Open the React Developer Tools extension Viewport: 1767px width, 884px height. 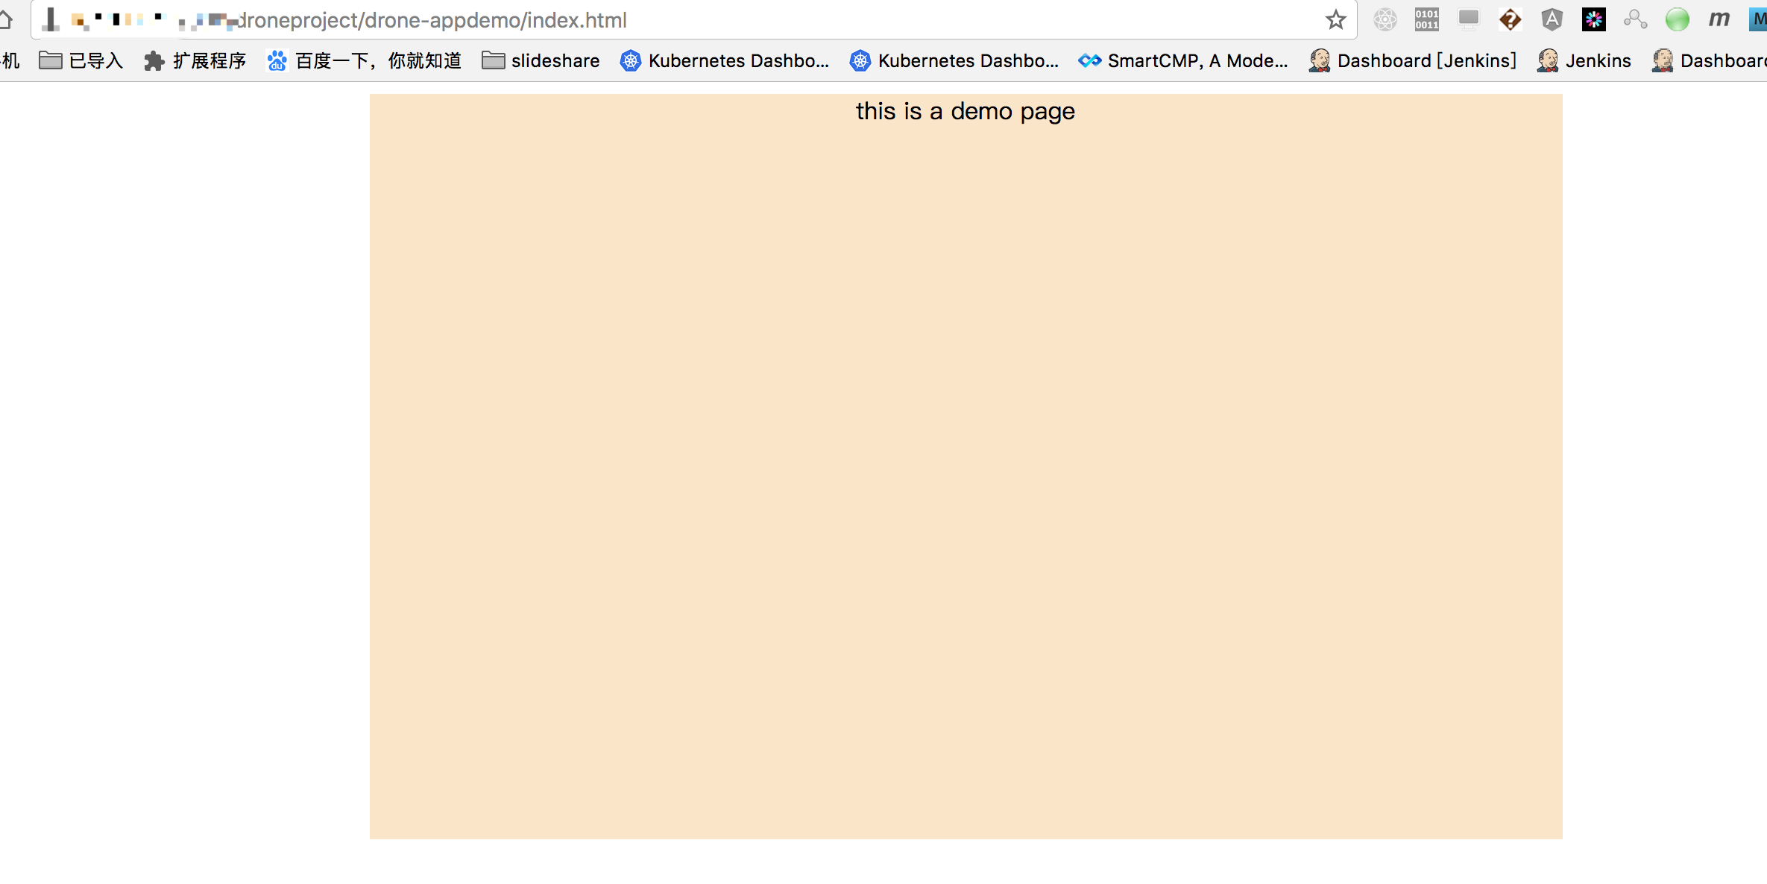1385,20
